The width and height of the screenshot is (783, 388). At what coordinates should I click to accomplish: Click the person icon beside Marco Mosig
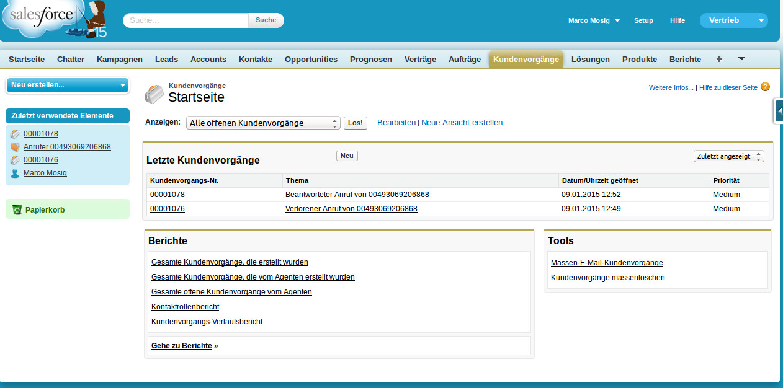pyautogui.click(x=15, y=173)
